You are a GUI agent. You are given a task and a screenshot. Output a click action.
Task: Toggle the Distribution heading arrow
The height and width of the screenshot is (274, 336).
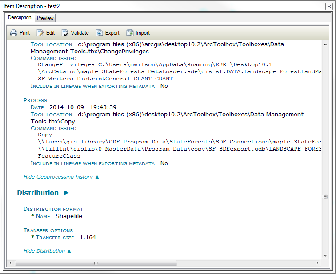(x=66, y=193)
